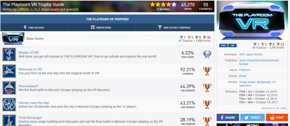290x126 pixels.
Task: Open the SCE Japan Studio developer link
Action: click(251, 54)
